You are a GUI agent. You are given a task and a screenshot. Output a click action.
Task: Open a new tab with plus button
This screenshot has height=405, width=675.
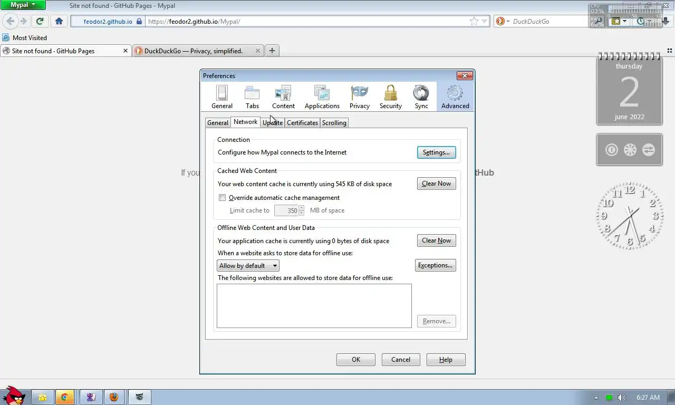click(x=272, y=51)
